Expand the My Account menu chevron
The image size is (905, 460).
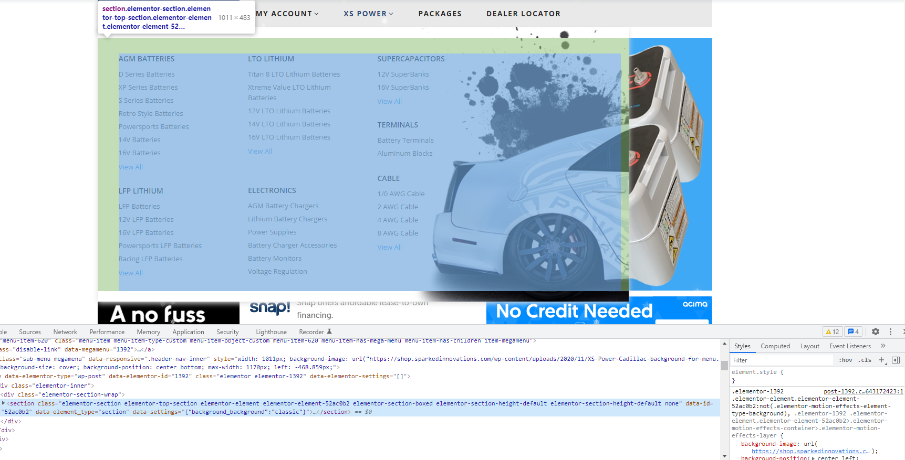coord(317,14)
